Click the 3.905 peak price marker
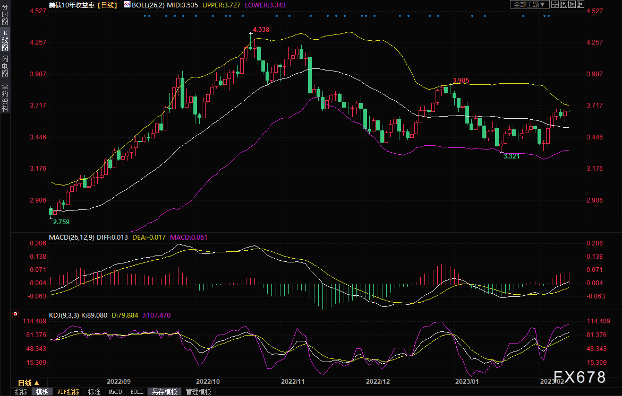 click(461, 81)
